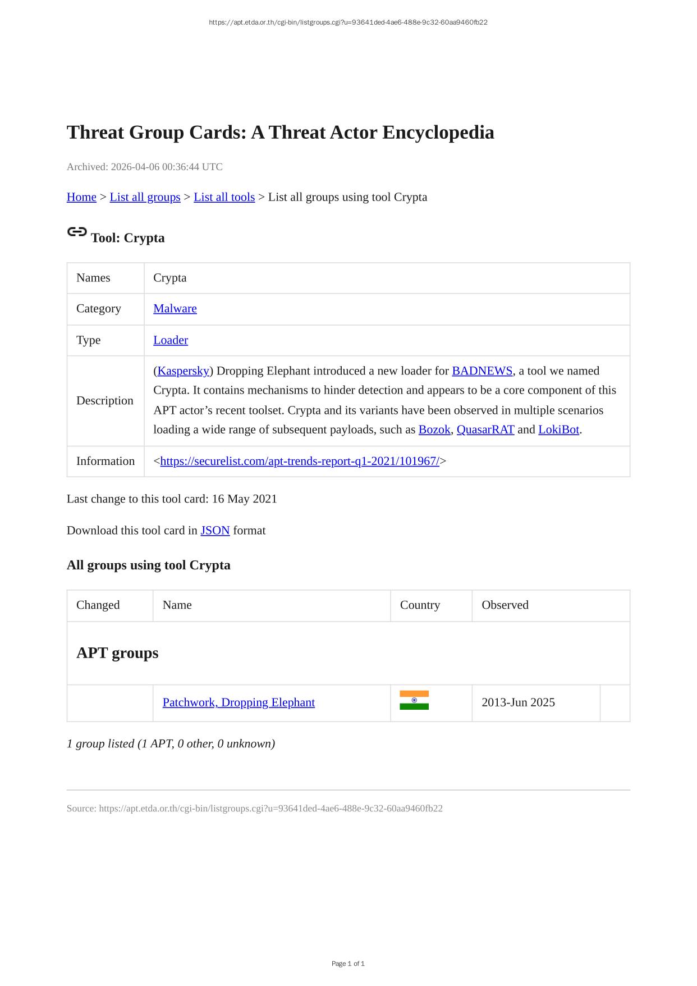
Task: Open the Patchwork, Dropping Elephant group
Action: [239, 703]
